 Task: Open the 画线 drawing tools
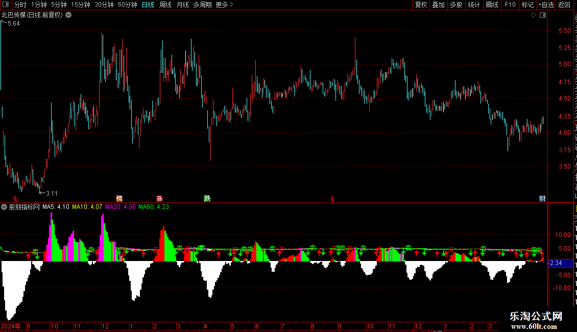[x=492, y=5]
